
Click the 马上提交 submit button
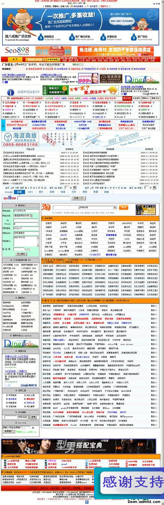coord(20,254)
